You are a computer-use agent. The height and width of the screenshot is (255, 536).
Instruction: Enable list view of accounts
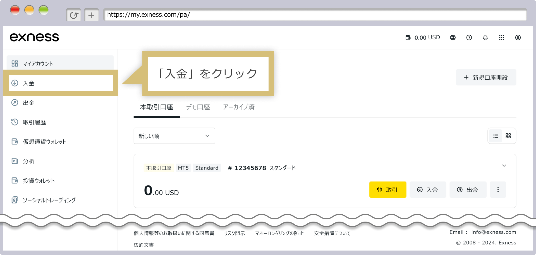pyautogui.click(x=495, y=136)
